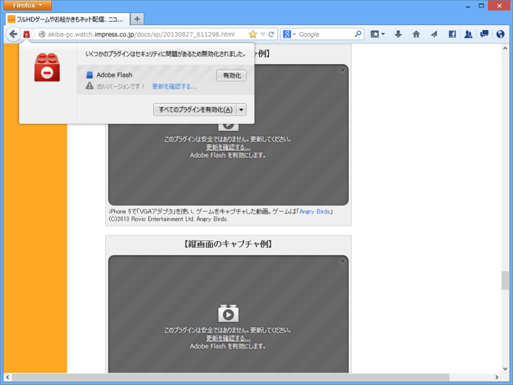Open the chat bubbles toolbar icon
The width and height of the screenshot is (513, 385).
click(x=484, y=34)
